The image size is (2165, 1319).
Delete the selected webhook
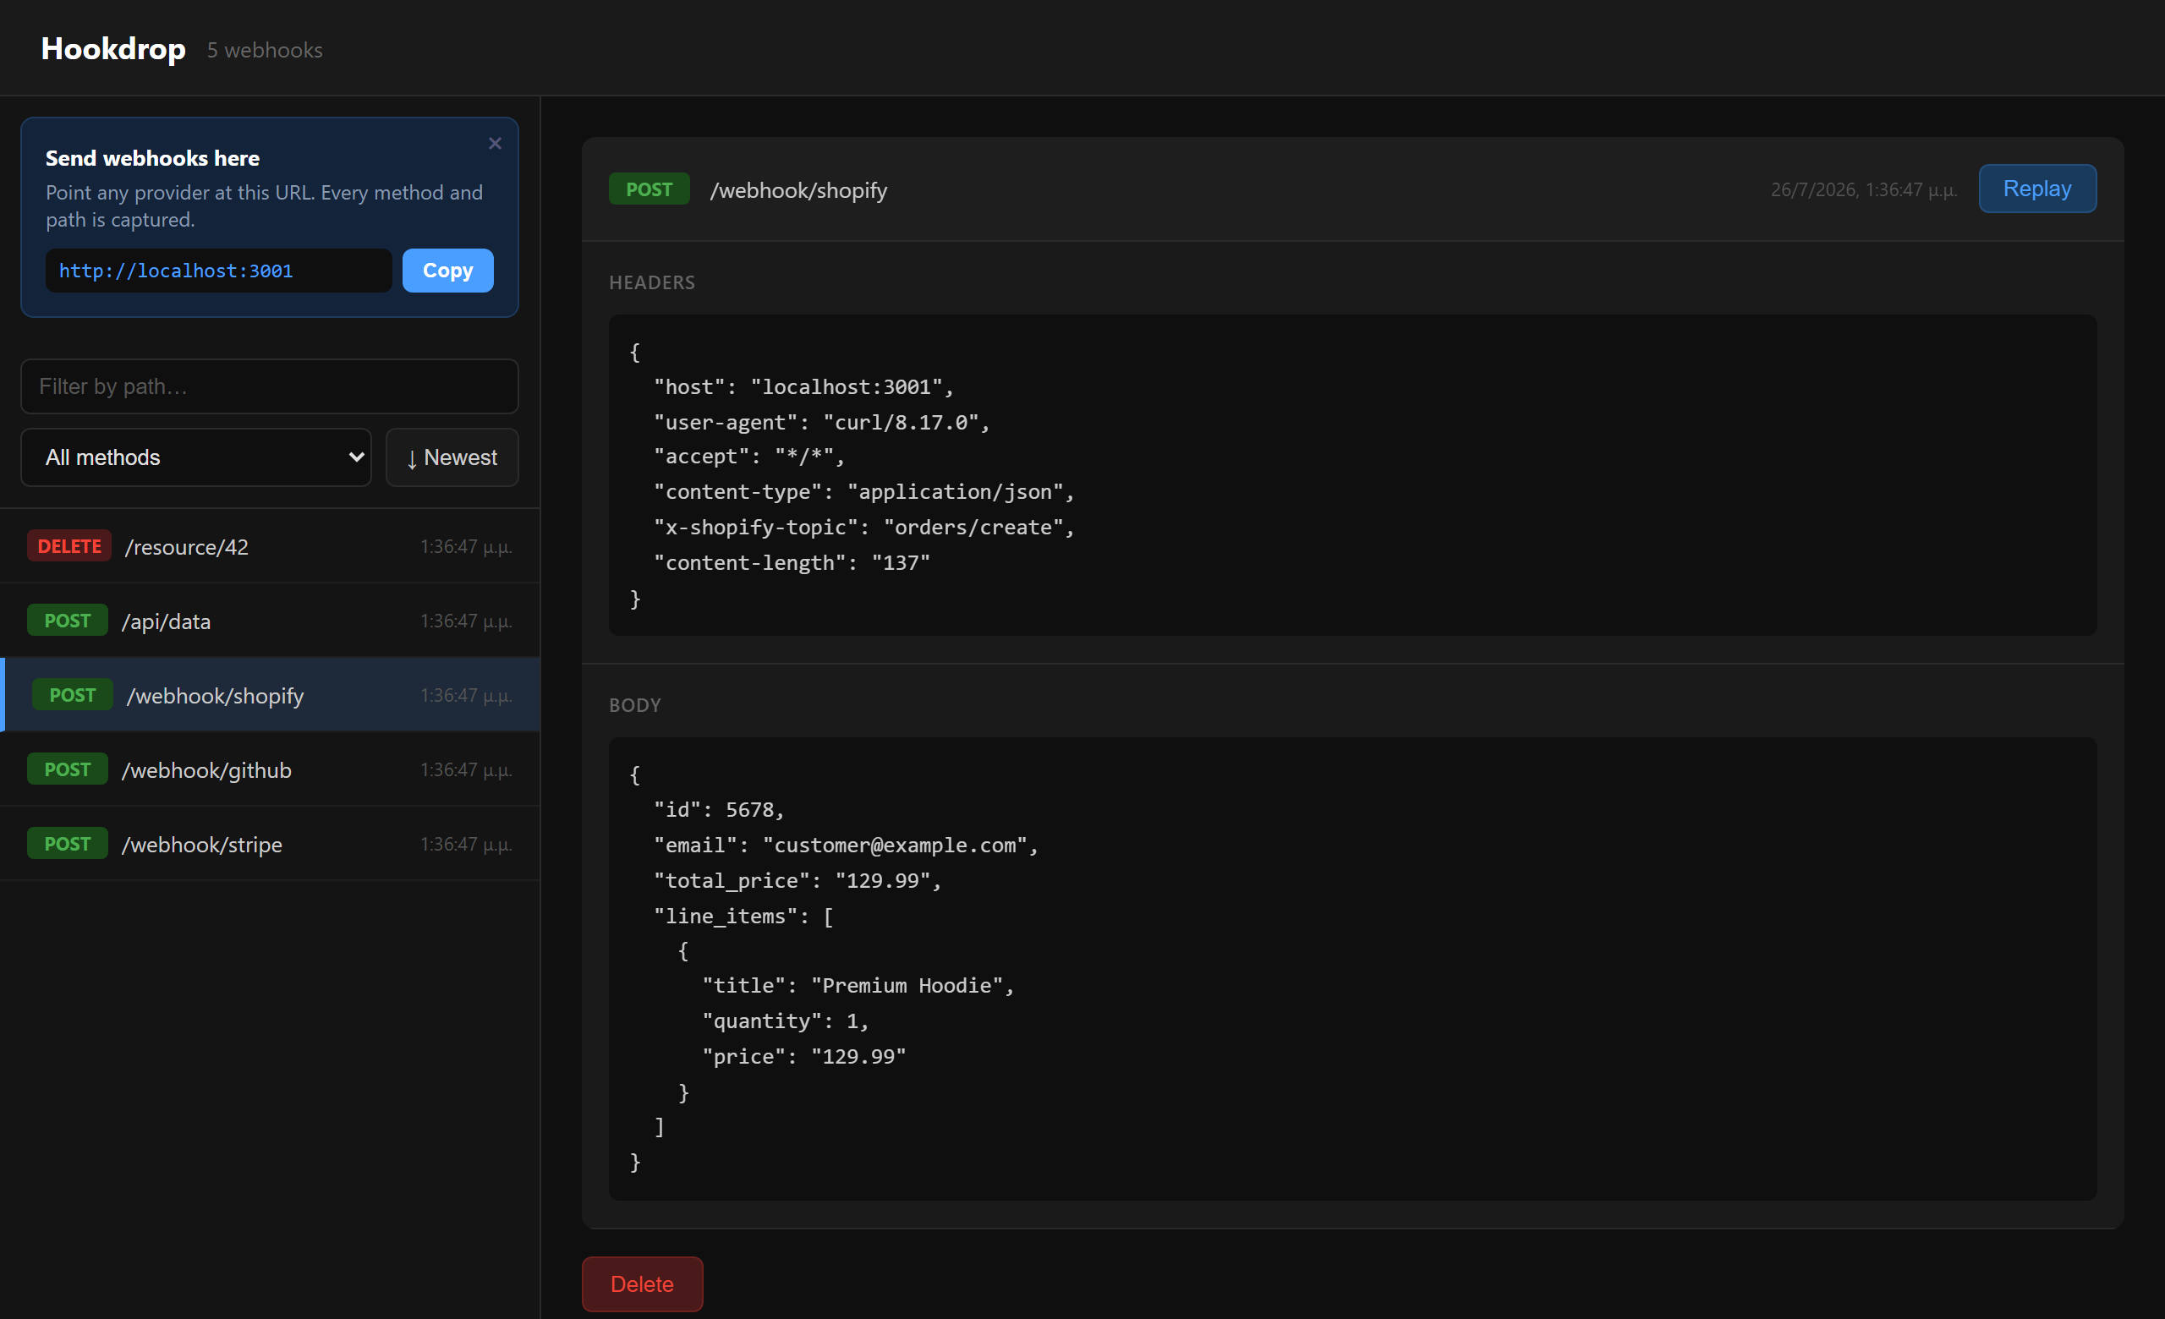coord(642,1283)
